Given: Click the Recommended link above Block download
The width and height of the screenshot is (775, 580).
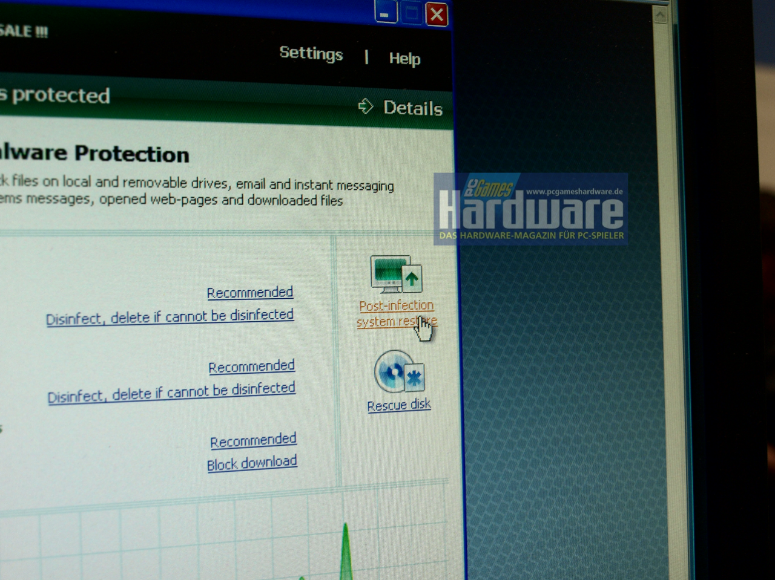Looking at the screenshot, I should (x=253, y=440).
